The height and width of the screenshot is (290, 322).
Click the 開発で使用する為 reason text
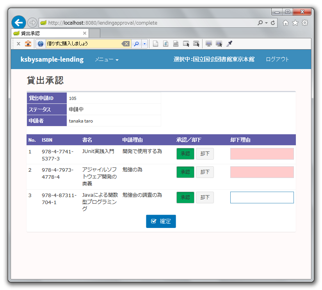point(142,151)
